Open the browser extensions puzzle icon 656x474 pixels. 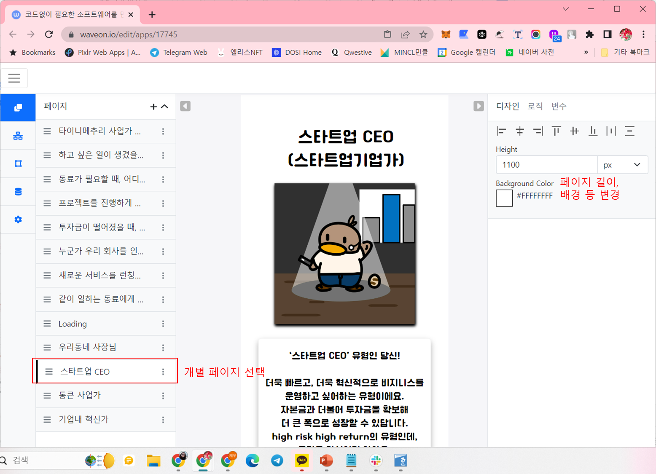tap(590, 35)
